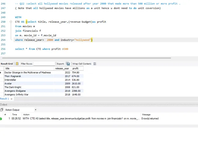198x143 pixels.
Task: Copy output using the icon beside Action Output
Action: point(2,110)
